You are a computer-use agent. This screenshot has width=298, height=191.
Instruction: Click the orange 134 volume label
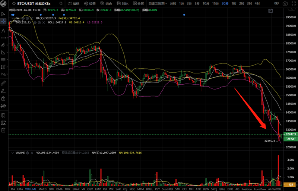291,185
